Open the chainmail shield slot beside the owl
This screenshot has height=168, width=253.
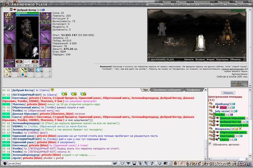click(46, 52)
